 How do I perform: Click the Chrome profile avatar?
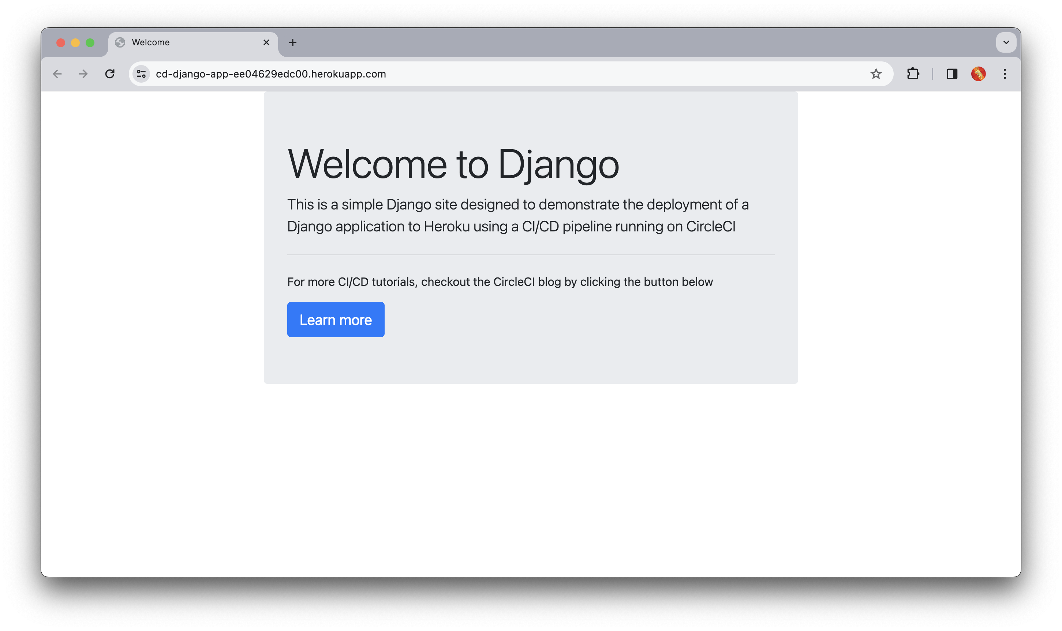coord(978,73)
